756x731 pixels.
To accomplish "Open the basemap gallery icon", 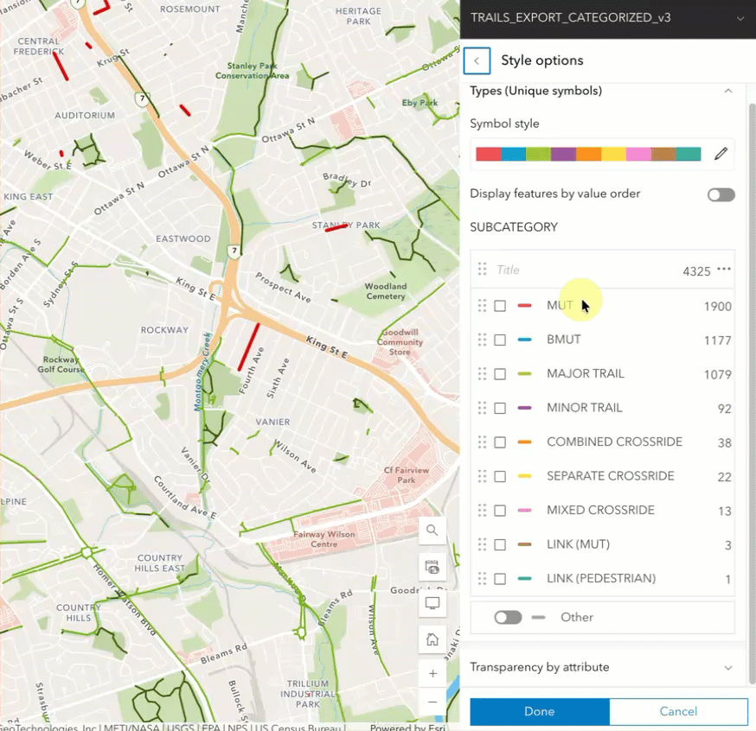I will coord(432,567).
